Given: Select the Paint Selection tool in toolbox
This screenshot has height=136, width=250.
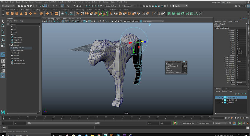Looking at the screenshot, I should click(3, 31).
